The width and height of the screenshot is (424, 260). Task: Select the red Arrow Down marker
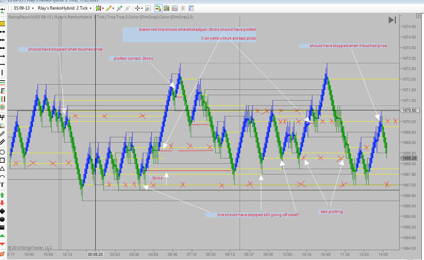[2, 203]
